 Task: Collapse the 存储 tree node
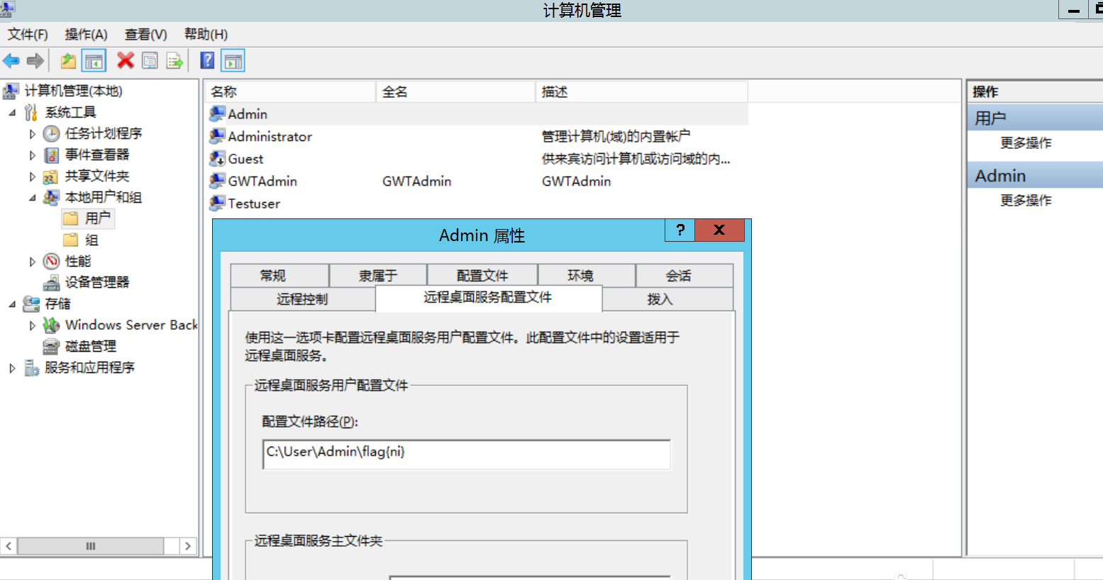tap(12, 304)
